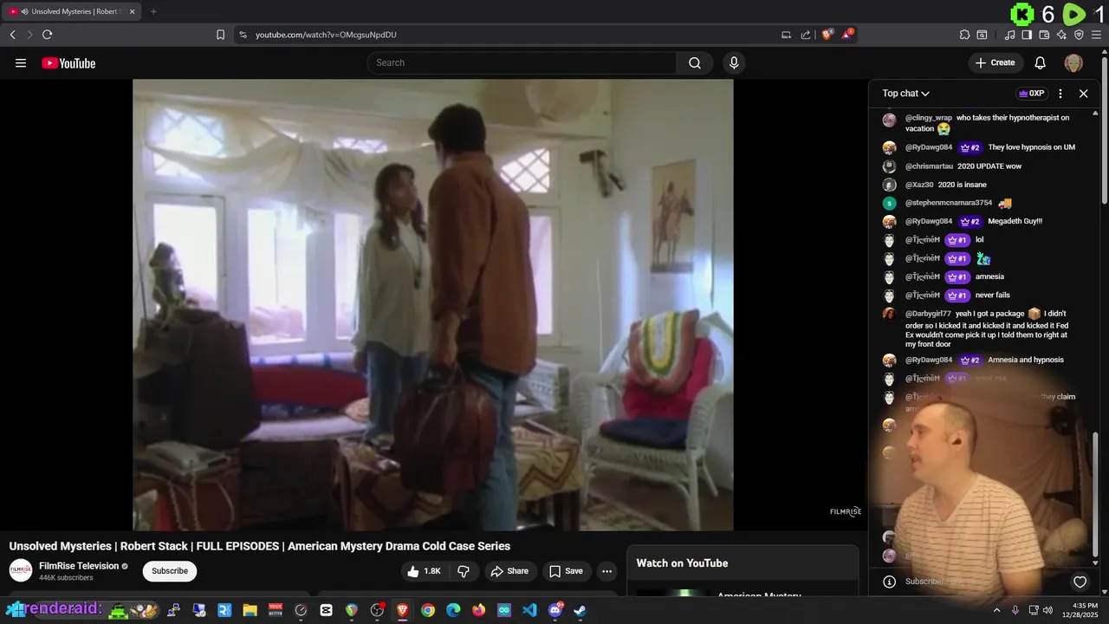This screenshot has width=1109, height=624.
Task: Open Visual Studio Code from taskbar
Action: (x=529, y=610)
